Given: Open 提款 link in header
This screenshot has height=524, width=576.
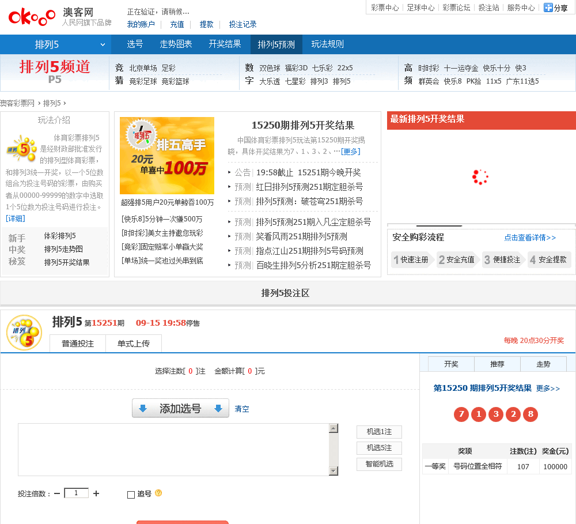Looking at the screenshot, I should pos(206,25).
